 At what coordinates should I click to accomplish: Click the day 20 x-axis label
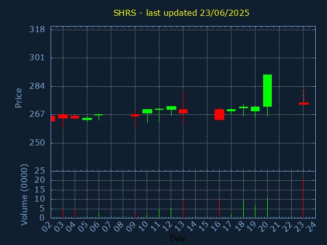point(263,227)
